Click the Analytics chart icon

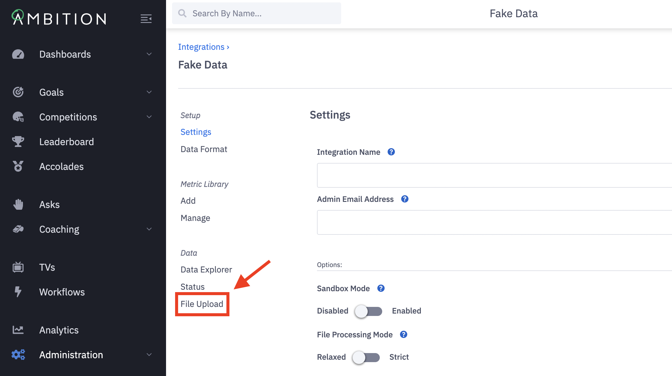pyautogui.click(x=18, y=330)
